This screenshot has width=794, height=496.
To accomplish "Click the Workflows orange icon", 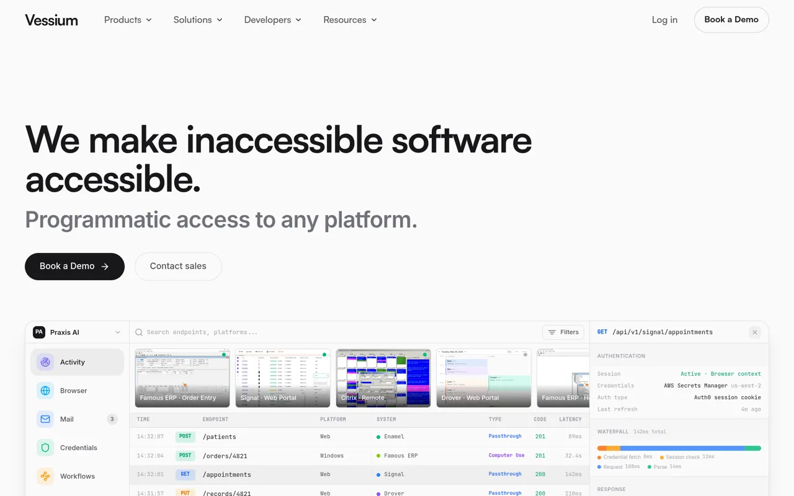I will tap(45, 476).
